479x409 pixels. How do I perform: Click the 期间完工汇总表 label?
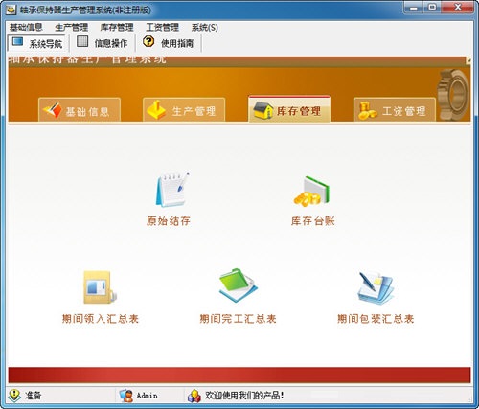point(238,319)
